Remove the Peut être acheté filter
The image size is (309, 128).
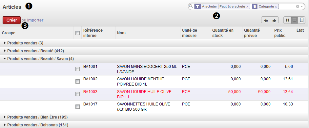(247, 7)
